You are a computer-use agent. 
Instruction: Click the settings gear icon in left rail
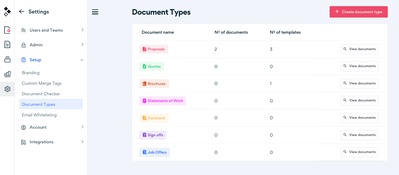[x=7, y=89]
